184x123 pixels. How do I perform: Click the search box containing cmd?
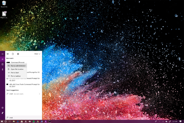coord(24,117)
